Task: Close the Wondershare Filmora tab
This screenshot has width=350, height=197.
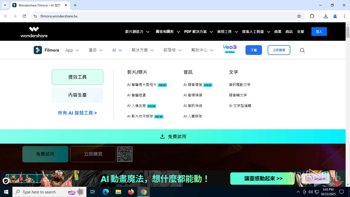Action: tap(66, 5)
